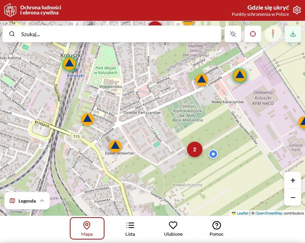Select shelter marker near Dołek Słotwiński

(x=115, y=146)
